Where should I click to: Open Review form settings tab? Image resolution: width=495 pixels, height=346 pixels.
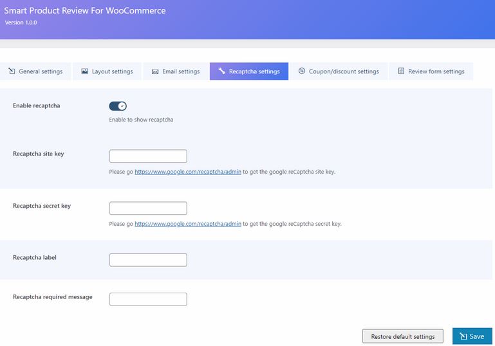pyautogui.click(x=431, y=71)
